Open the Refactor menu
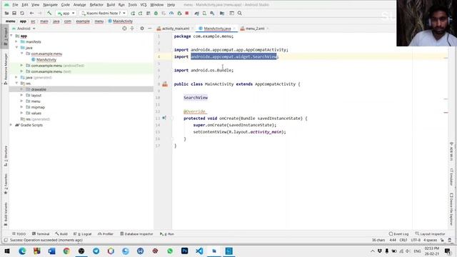457x257 pixels. [x=96, y=5]
